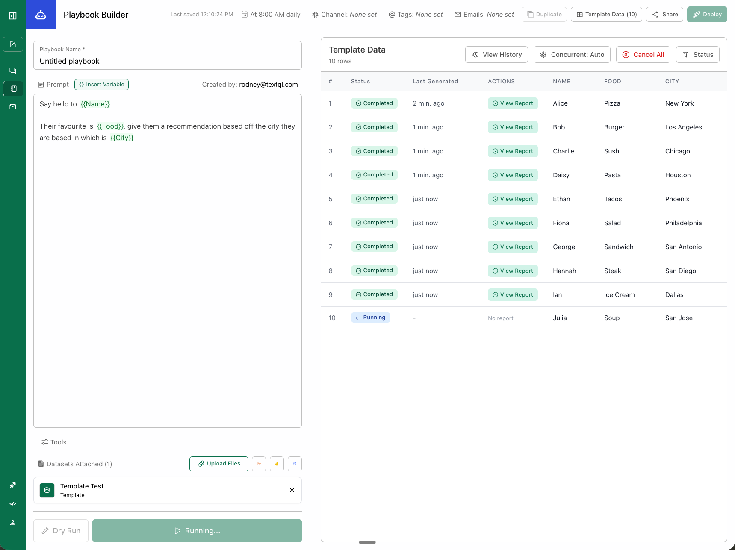The width and height of the screenshot is (735, 550).
Task: Open the compose playbook icon in the sidebar
Action: click(x=12, y=44)
